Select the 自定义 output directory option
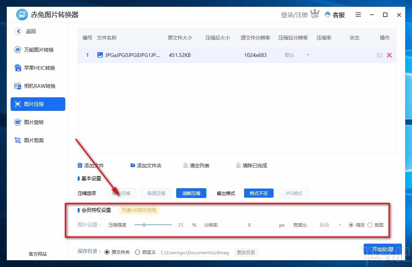This screenshot has height=267, width=412. coord(138,252)
